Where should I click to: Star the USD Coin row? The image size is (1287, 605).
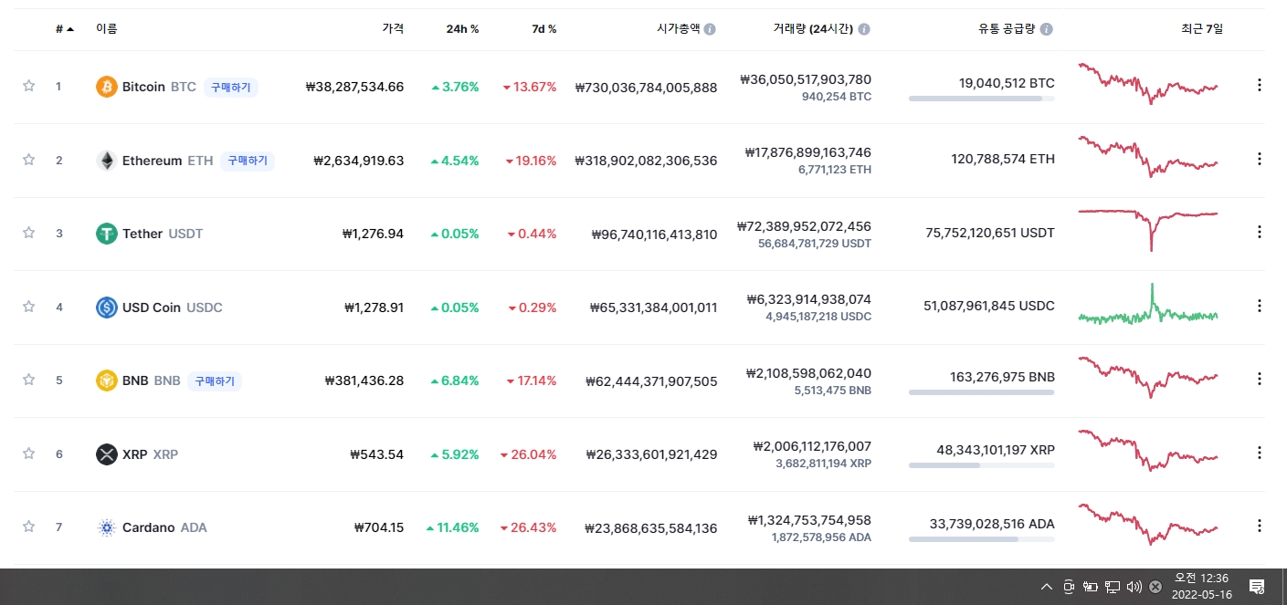(28, 307)
